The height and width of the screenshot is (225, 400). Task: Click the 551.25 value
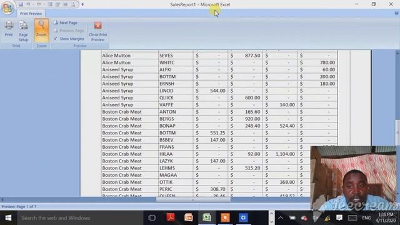coord(217,133)
